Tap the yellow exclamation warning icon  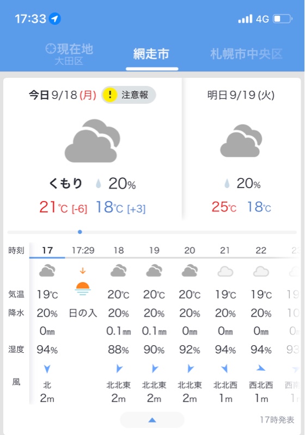pyautogui.click(x=109, y=95)
